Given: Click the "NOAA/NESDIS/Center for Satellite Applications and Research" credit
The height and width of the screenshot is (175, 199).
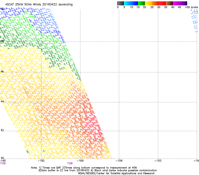Looking at the screenshot, I should click(116, 173).
